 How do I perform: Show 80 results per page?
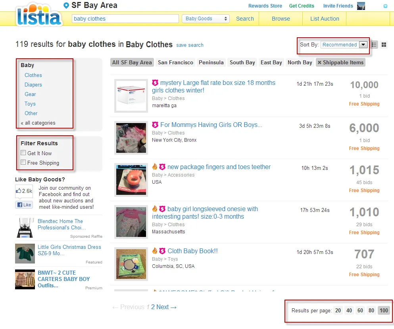point(371,310)
